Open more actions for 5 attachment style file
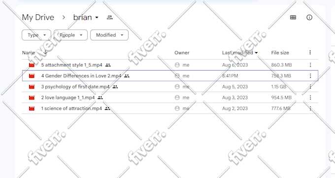Image resolution: width=335 pixels, height=178 pixels. pos(310,65)
